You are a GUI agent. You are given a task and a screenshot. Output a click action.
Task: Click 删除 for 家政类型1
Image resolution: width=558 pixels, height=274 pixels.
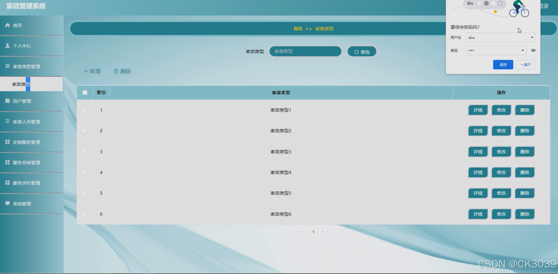tap(525, 110)
